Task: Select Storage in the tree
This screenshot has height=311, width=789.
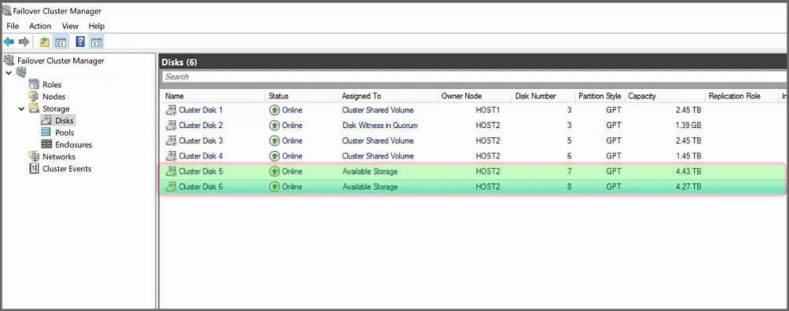Action: 56,108
